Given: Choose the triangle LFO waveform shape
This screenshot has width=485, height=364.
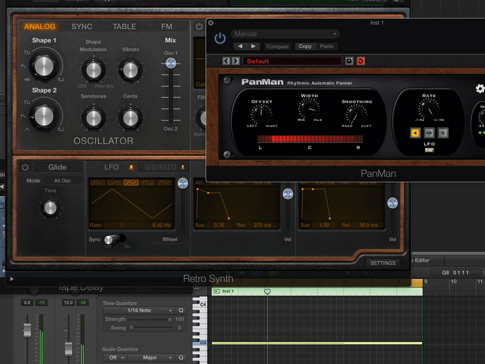Looking at the screenshot, I should click(x=131, y=183).
